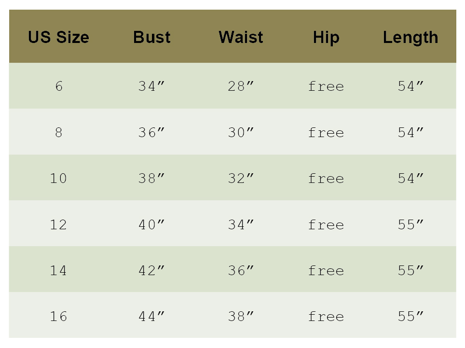Select the Hip column header
Image resolution: width=465 pixels, height=348 pixels.
pyautogui.click(x=326, y=37)
